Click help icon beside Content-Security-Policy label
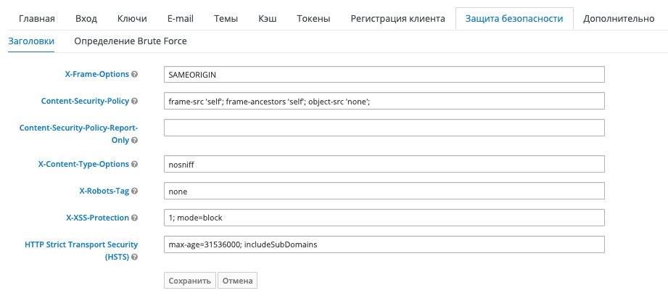Viewport: 668px width, 301px height. point(134,102)
